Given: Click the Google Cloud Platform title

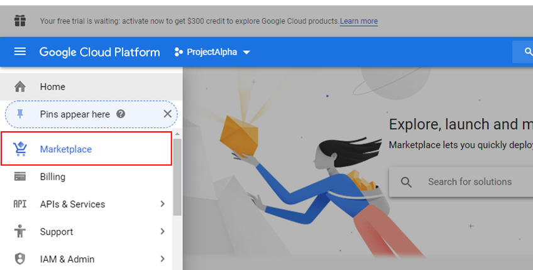Looking at the screenshot, I should (x=99, y=52).
